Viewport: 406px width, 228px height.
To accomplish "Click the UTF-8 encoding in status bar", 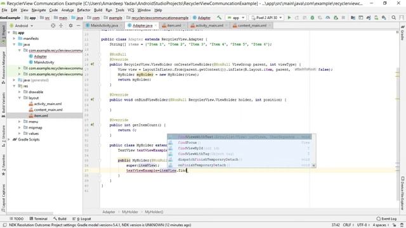I will [x=363, y=225].
